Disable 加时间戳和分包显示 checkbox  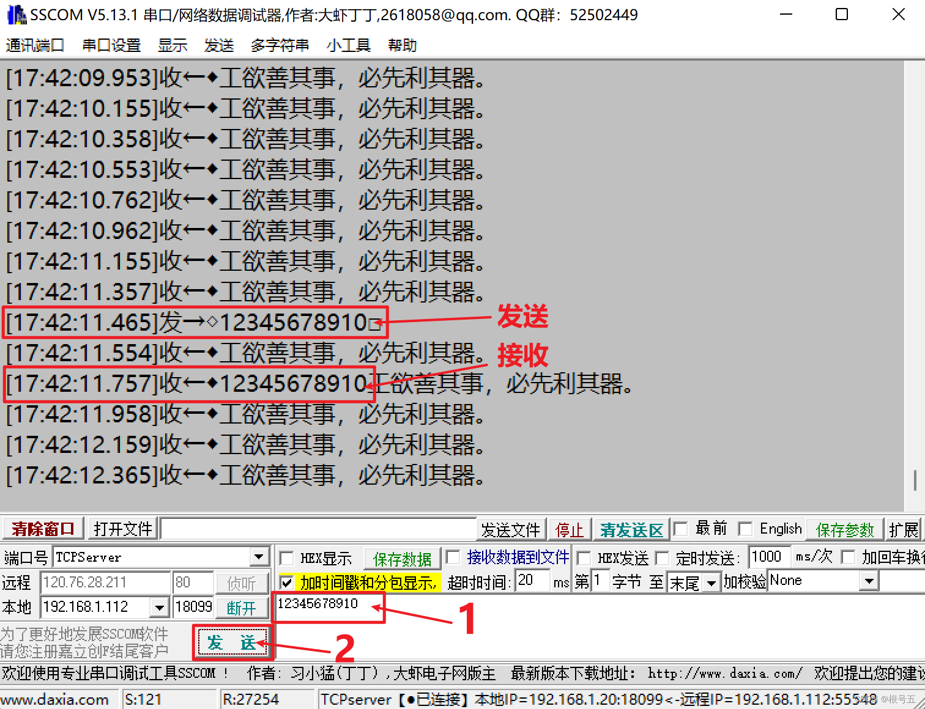[286, 582]
